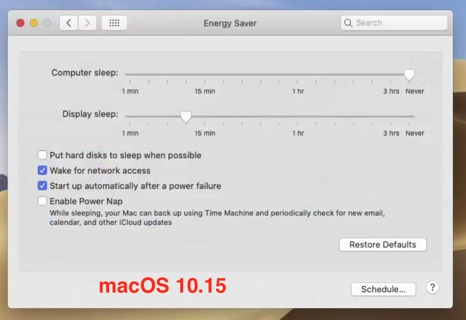Open help with the question mark

[x=432, y=288]
